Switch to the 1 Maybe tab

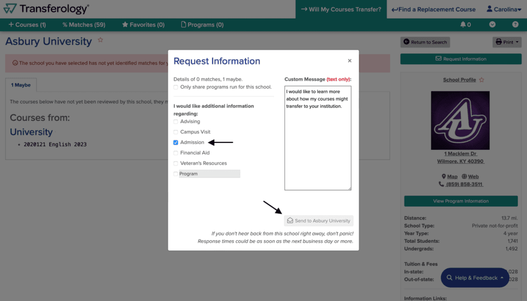tap(21, 85)
